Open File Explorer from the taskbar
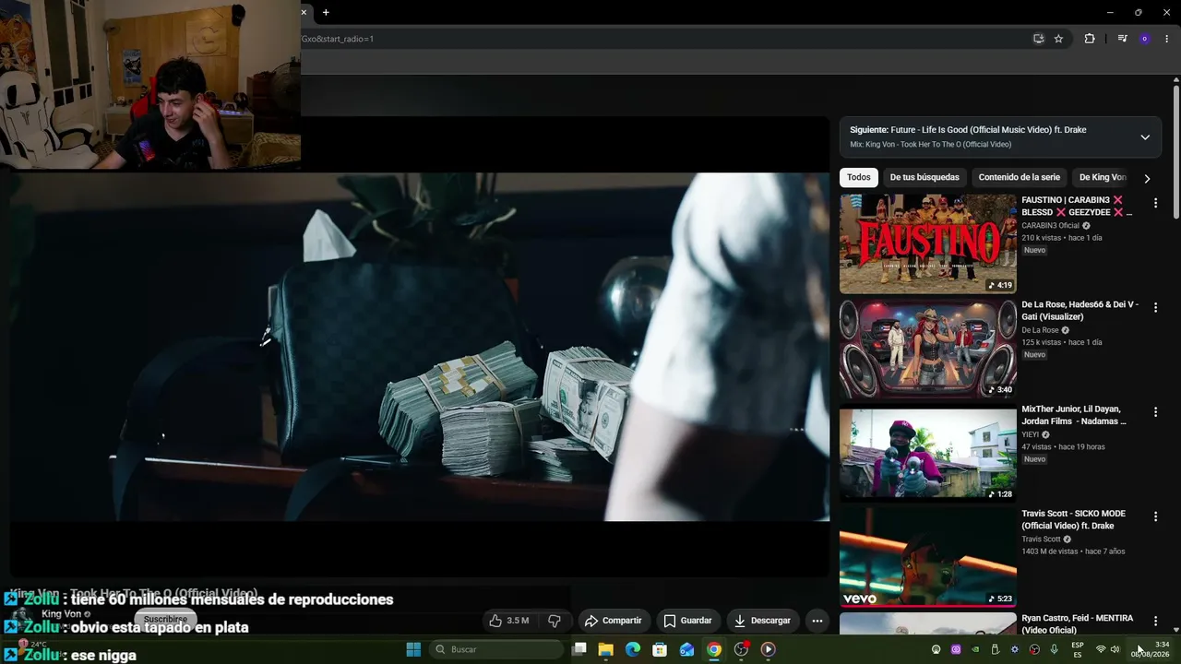The height and width of the screenshot is (664, 1181). (x=605, y=649)
